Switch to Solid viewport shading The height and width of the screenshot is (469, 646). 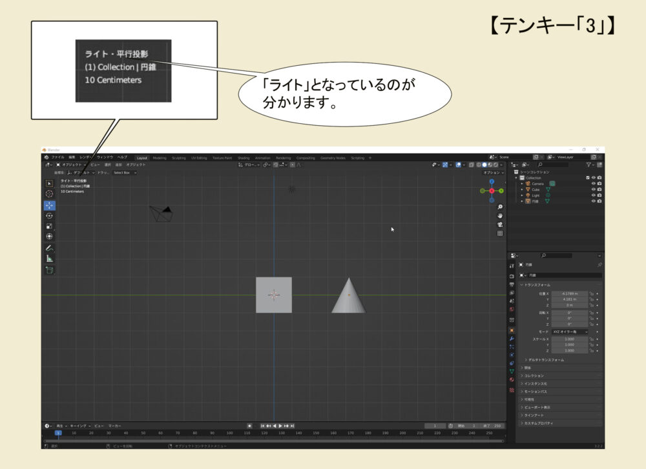(484, 165)
